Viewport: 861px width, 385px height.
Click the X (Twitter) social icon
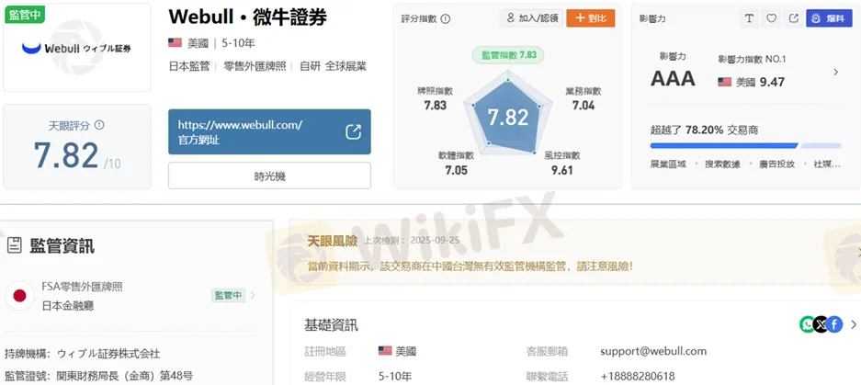(821, 324)
